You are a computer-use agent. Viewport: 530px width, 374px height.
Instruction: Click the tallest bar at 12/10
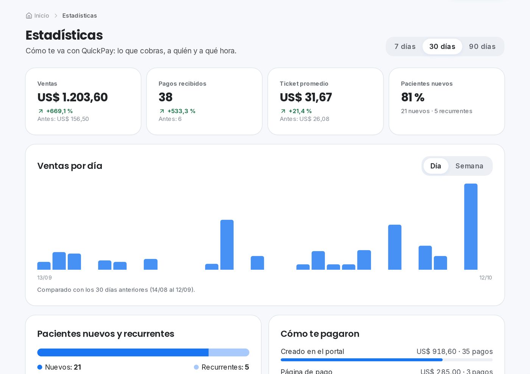point(471,227)
